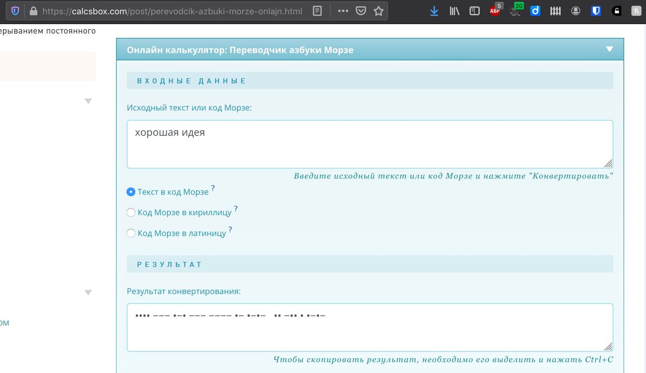Image resolution: width=646 pixels, height=373 pixels.
Task: Click the 'ВХОДНЫЕ ДАННЫЕ' section header
Action: pos(370,81)
